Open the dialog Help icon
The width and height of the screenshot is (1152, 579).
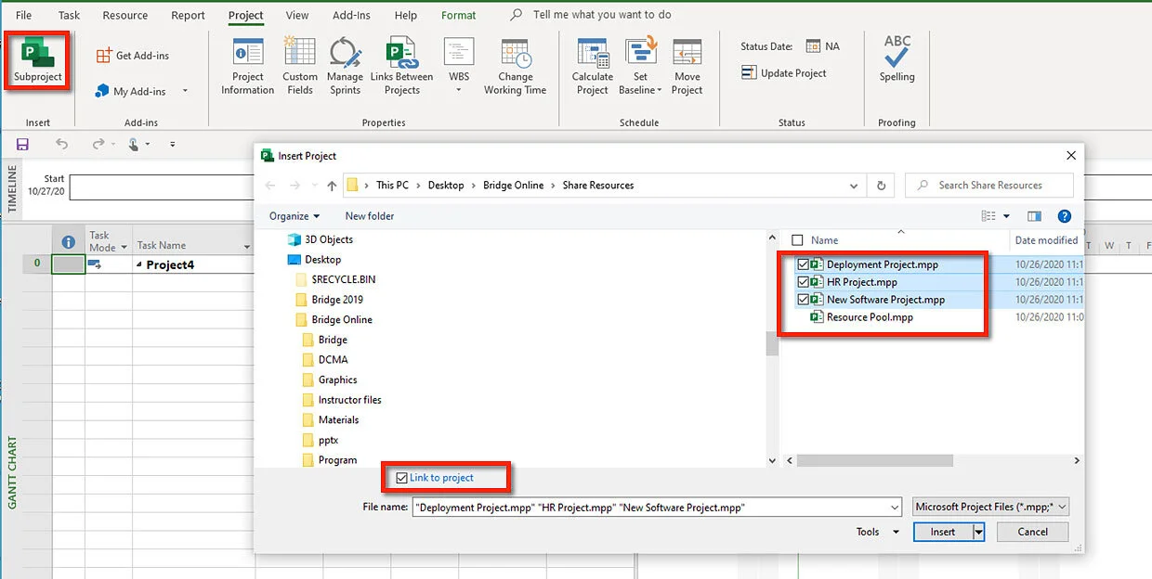(x=1065, y=216)
